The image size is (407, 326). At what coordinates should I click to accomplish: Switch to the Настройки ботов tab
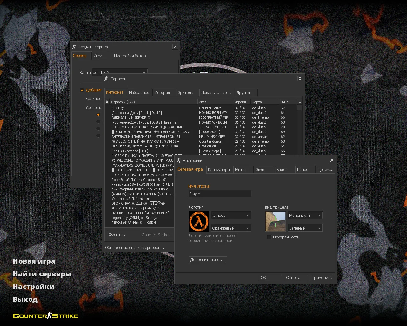click(x=130, y=55)
